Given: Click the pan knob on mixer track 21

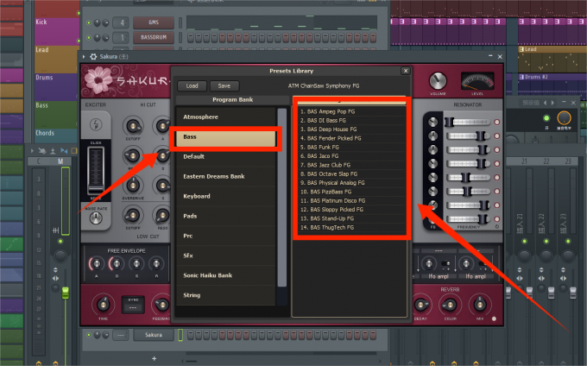Looking at the screenshot, I should coord(524,256).
